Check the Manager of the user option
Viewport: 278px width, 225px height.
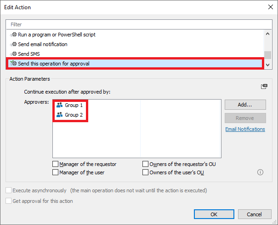pyautogui.click(x=56, y=173)
